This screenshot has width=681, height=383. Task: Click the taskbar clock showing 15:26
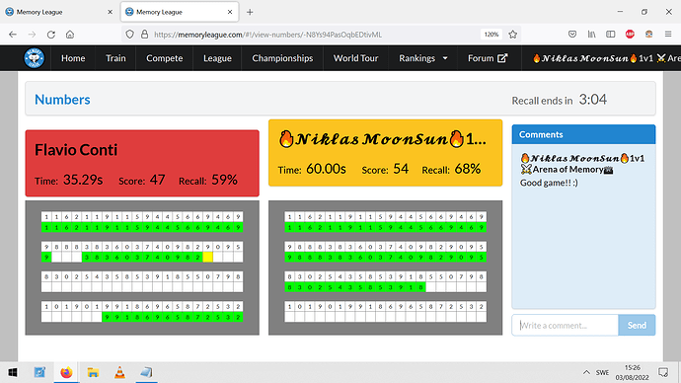point(633,372)
